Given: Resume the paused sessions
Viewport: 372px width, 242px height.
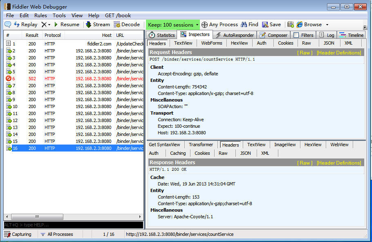Looking at the screenshot, I should pos(67,25).
